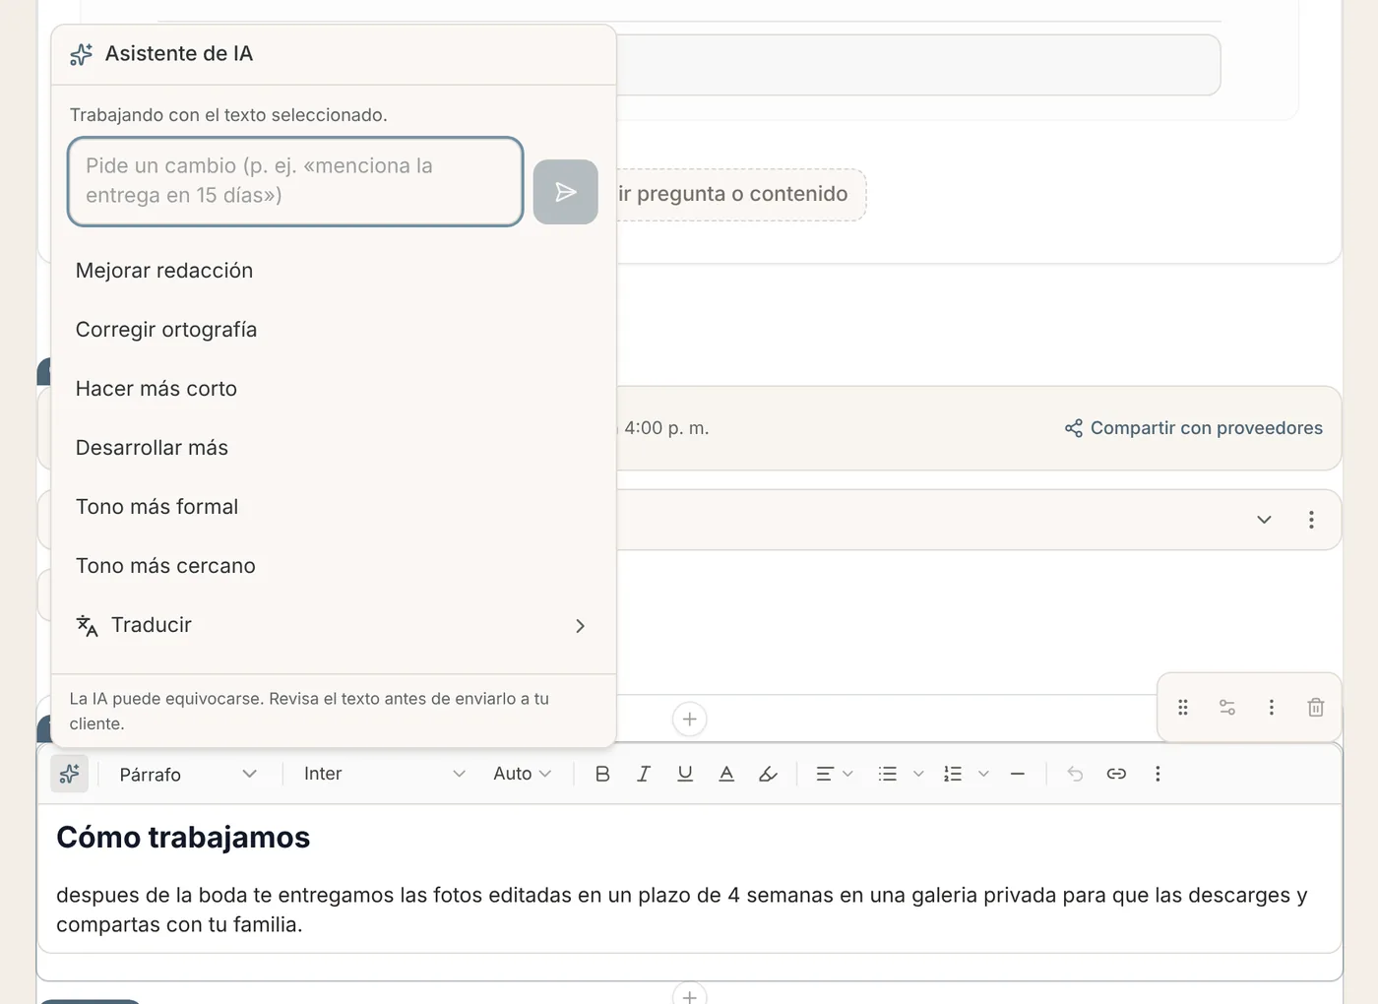
Task: Apply Tono más formal
Action: tap(334, 507)
